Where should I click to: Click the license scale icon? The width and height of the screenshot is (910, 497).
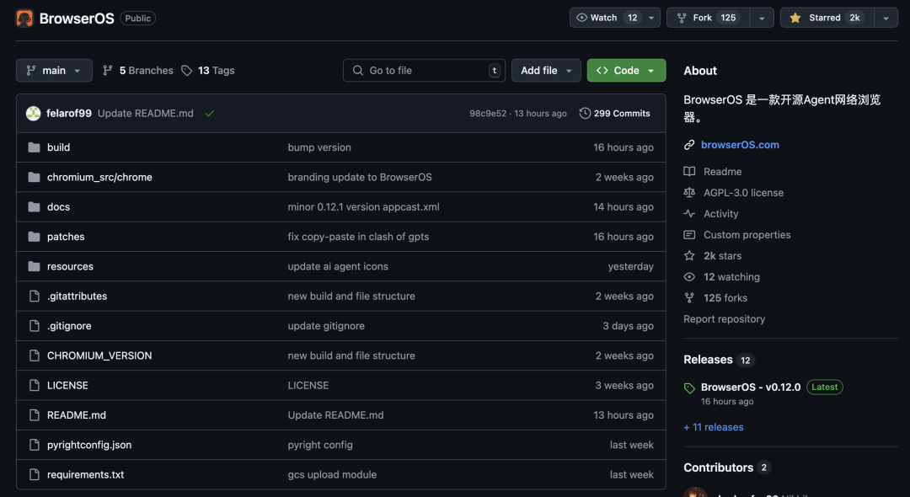[x=689, y=193]
